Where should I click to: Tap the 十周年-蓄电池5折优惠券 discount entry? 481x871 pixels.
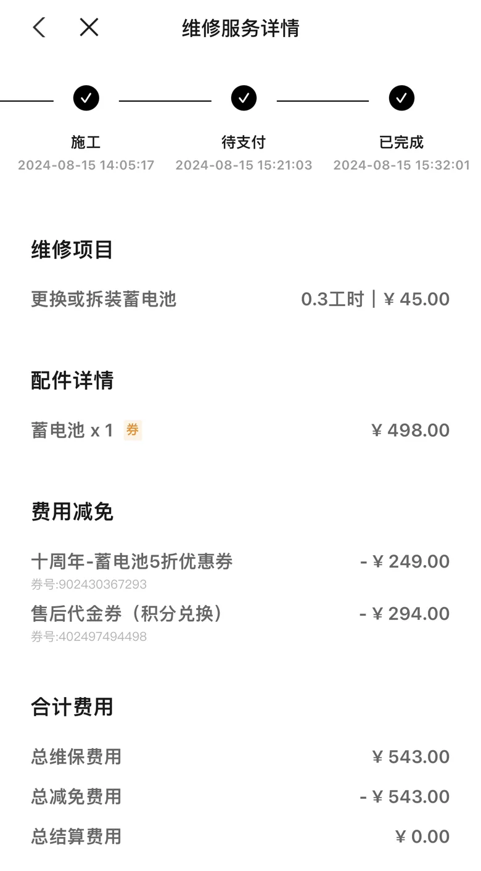point(132,561)
